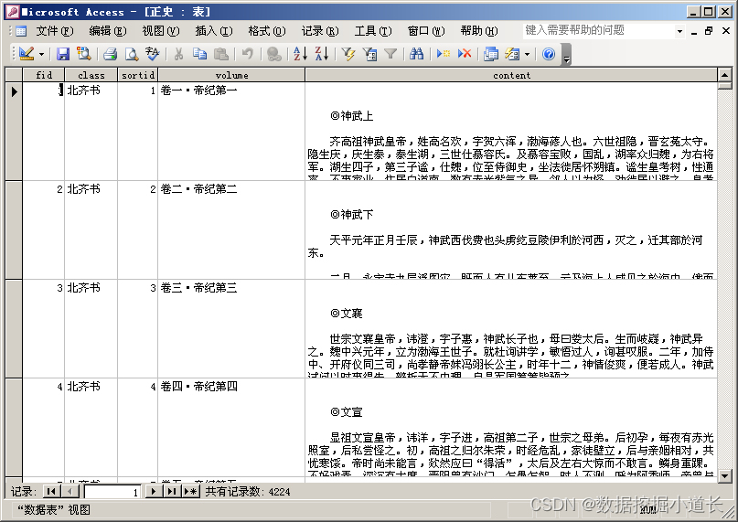Image resolution: width=738 pixels, height=522 pixels.
Task: Delete the current record via toolbar
Action: pyautogui.click(x=464, y=54)
